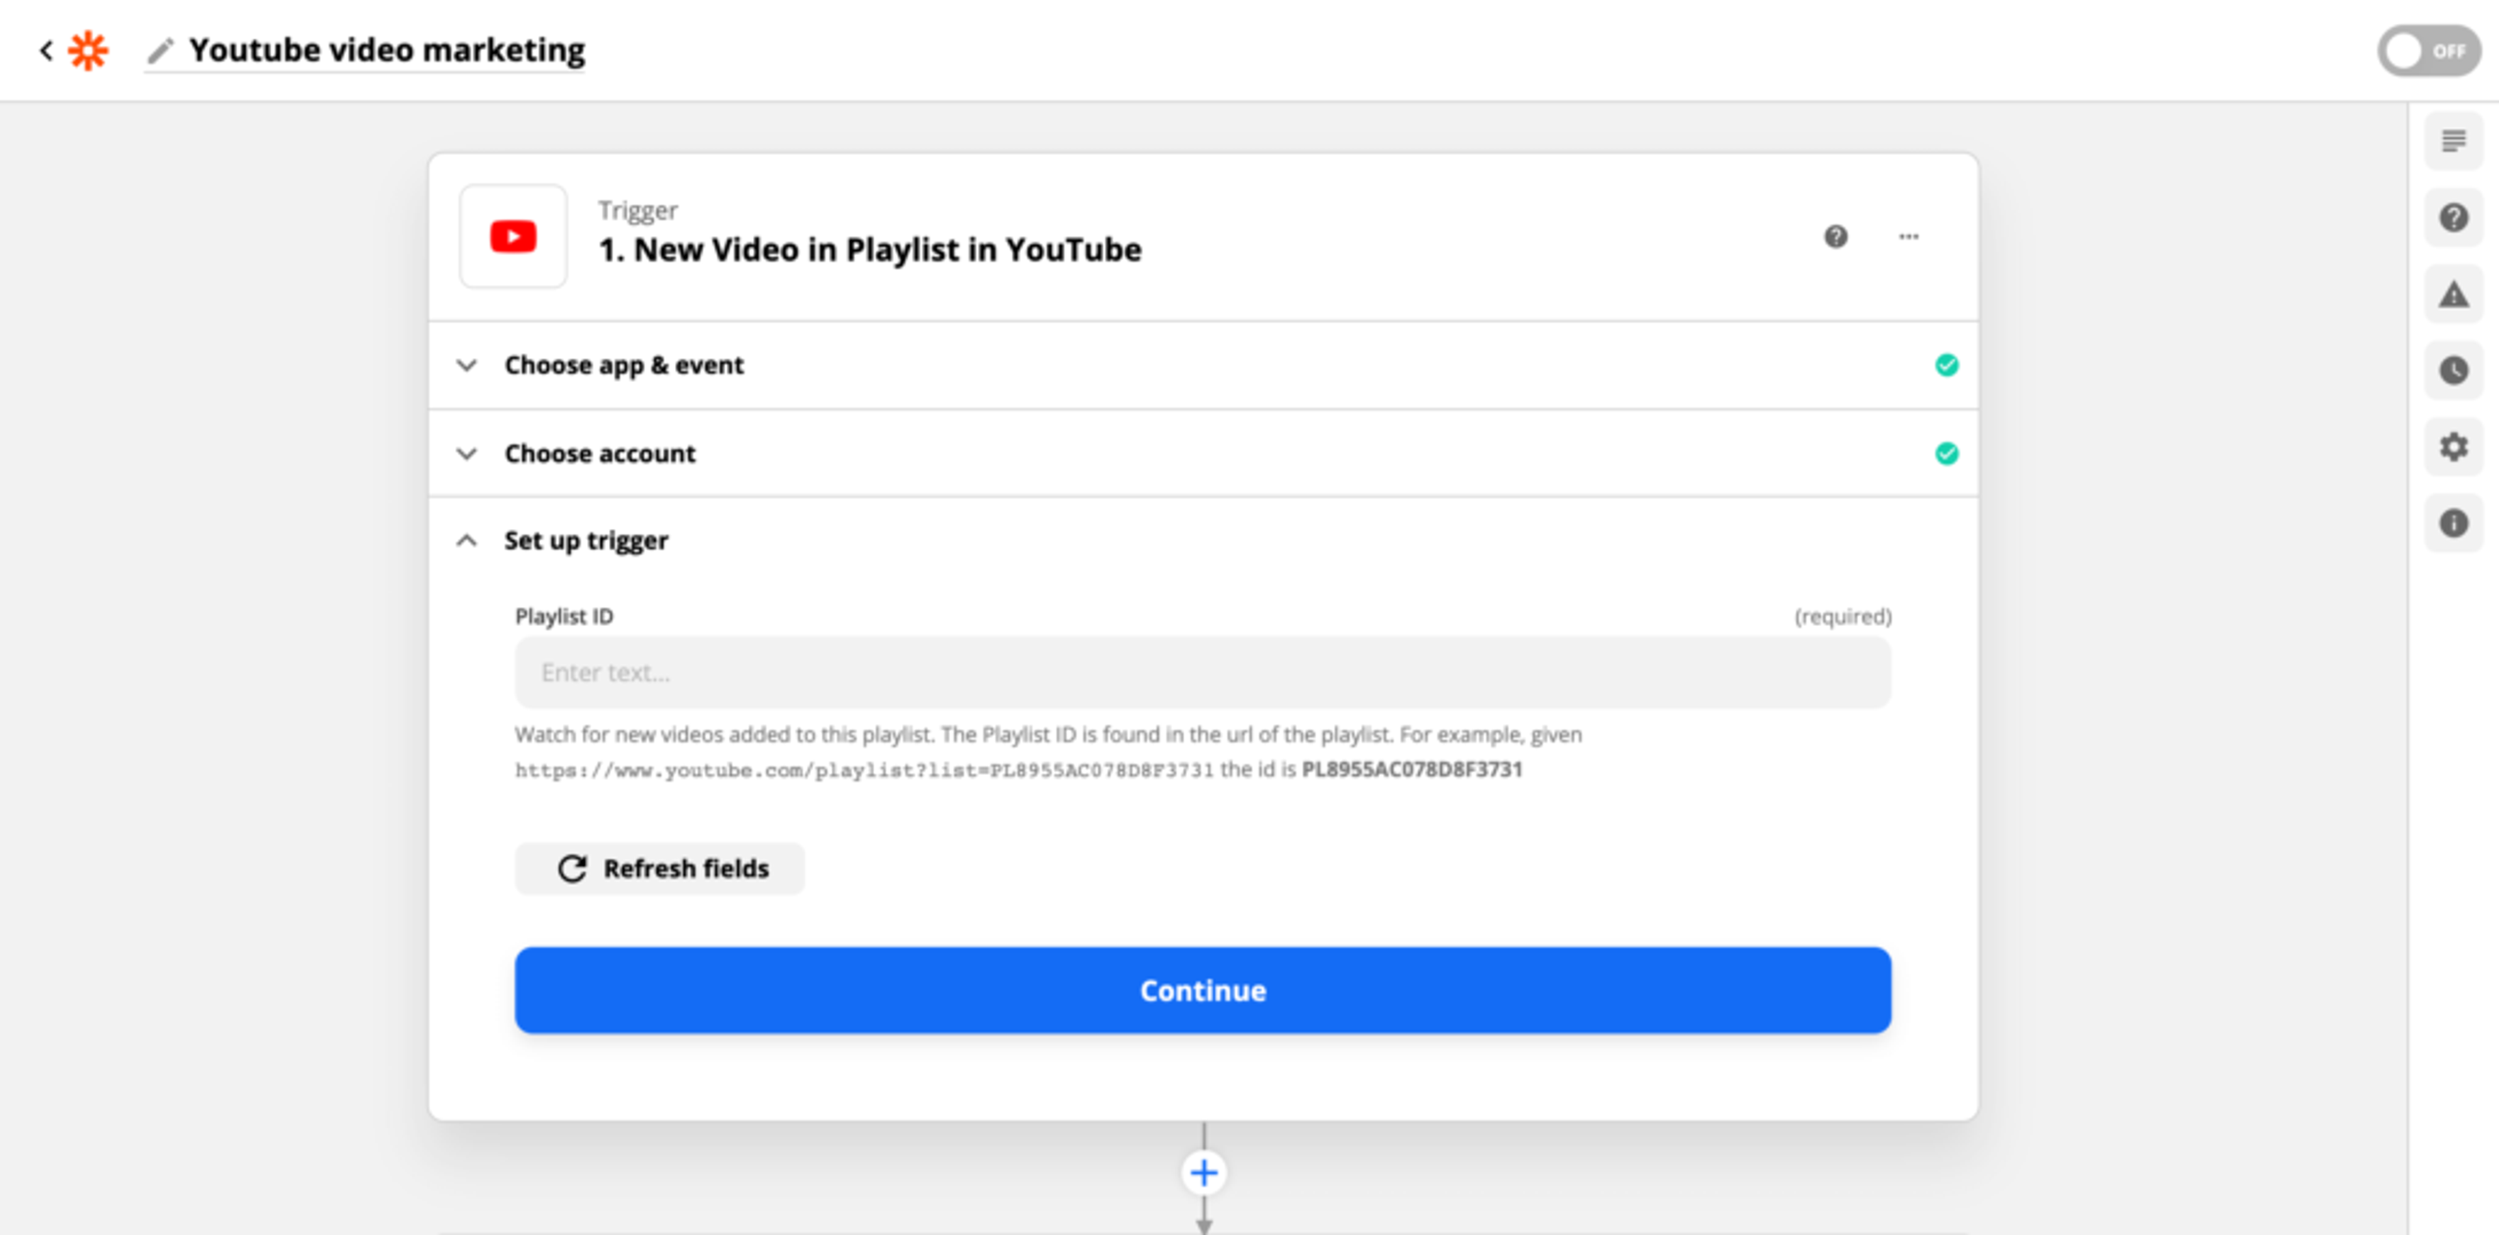Edit the Zap title 'Youtube video marketing'

(x=386, y=49)
